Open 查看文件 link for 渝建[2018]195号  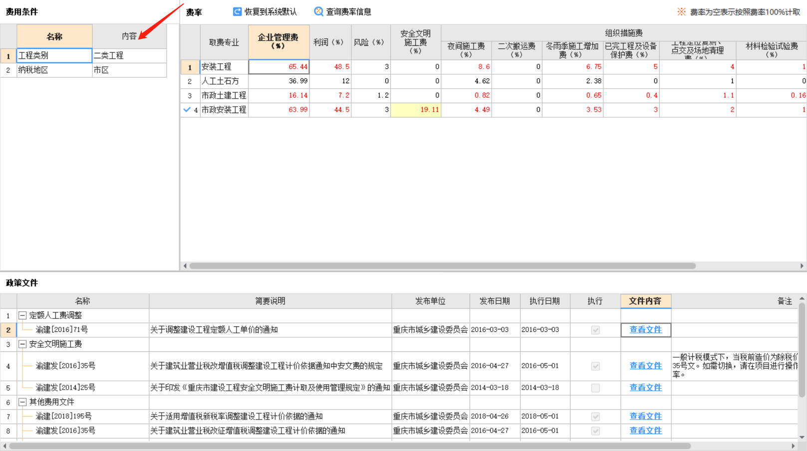tap(645, 416)
